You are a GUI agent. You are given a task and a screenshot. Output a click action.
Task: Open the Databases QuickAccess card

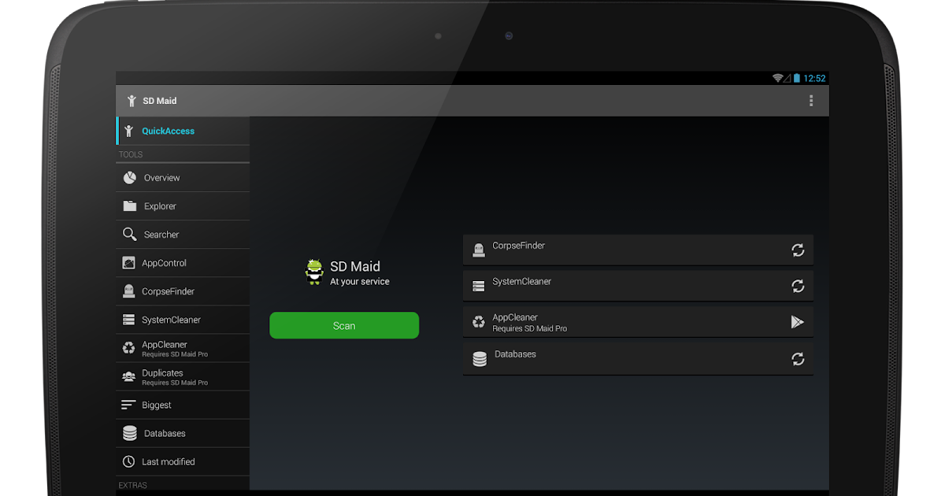point(638,358)
